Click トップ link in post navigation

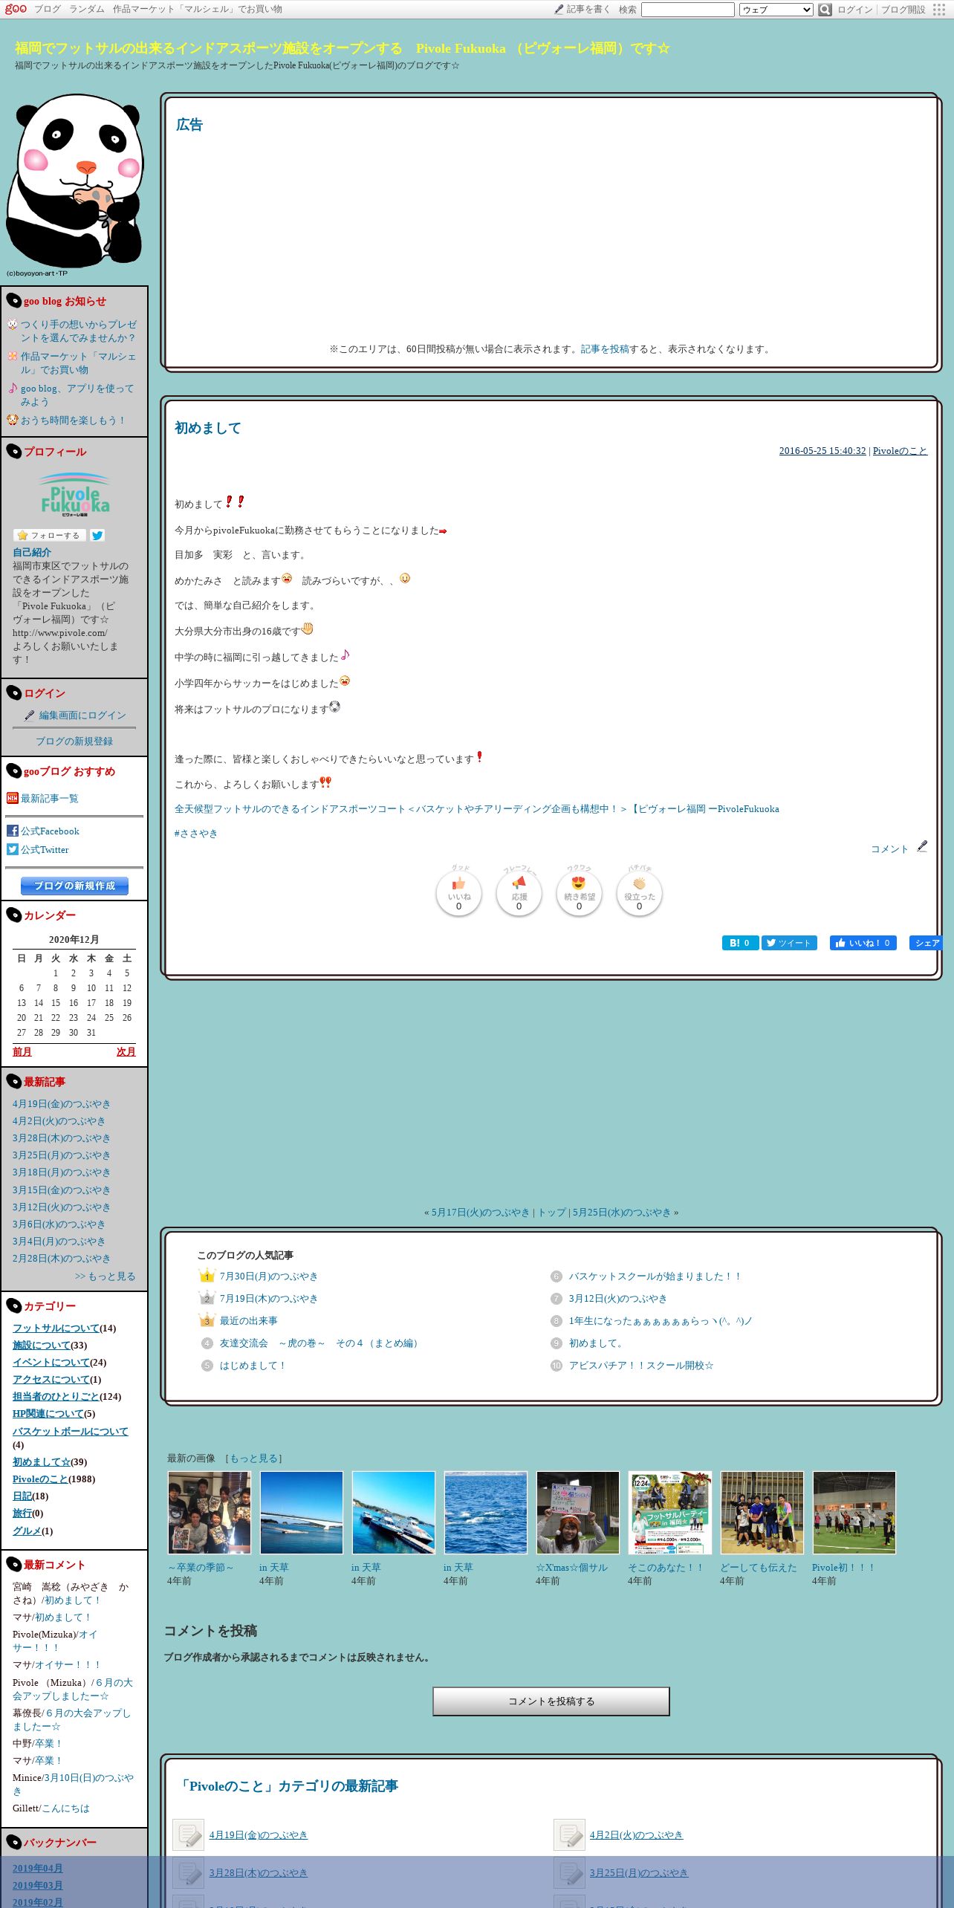(552, 1213)
